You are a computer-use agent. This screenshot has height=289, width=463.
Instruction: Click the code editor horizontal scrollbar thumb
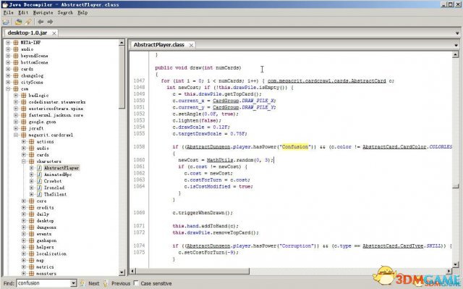192,271
